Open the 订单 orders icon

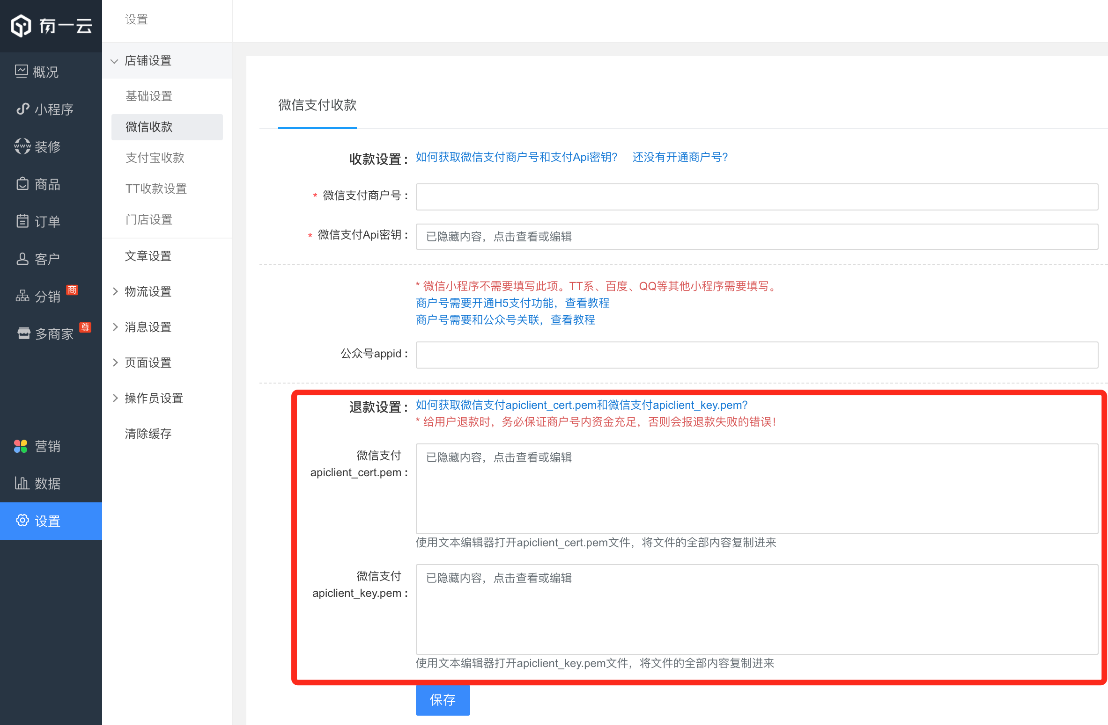click(x=22, y=221)
